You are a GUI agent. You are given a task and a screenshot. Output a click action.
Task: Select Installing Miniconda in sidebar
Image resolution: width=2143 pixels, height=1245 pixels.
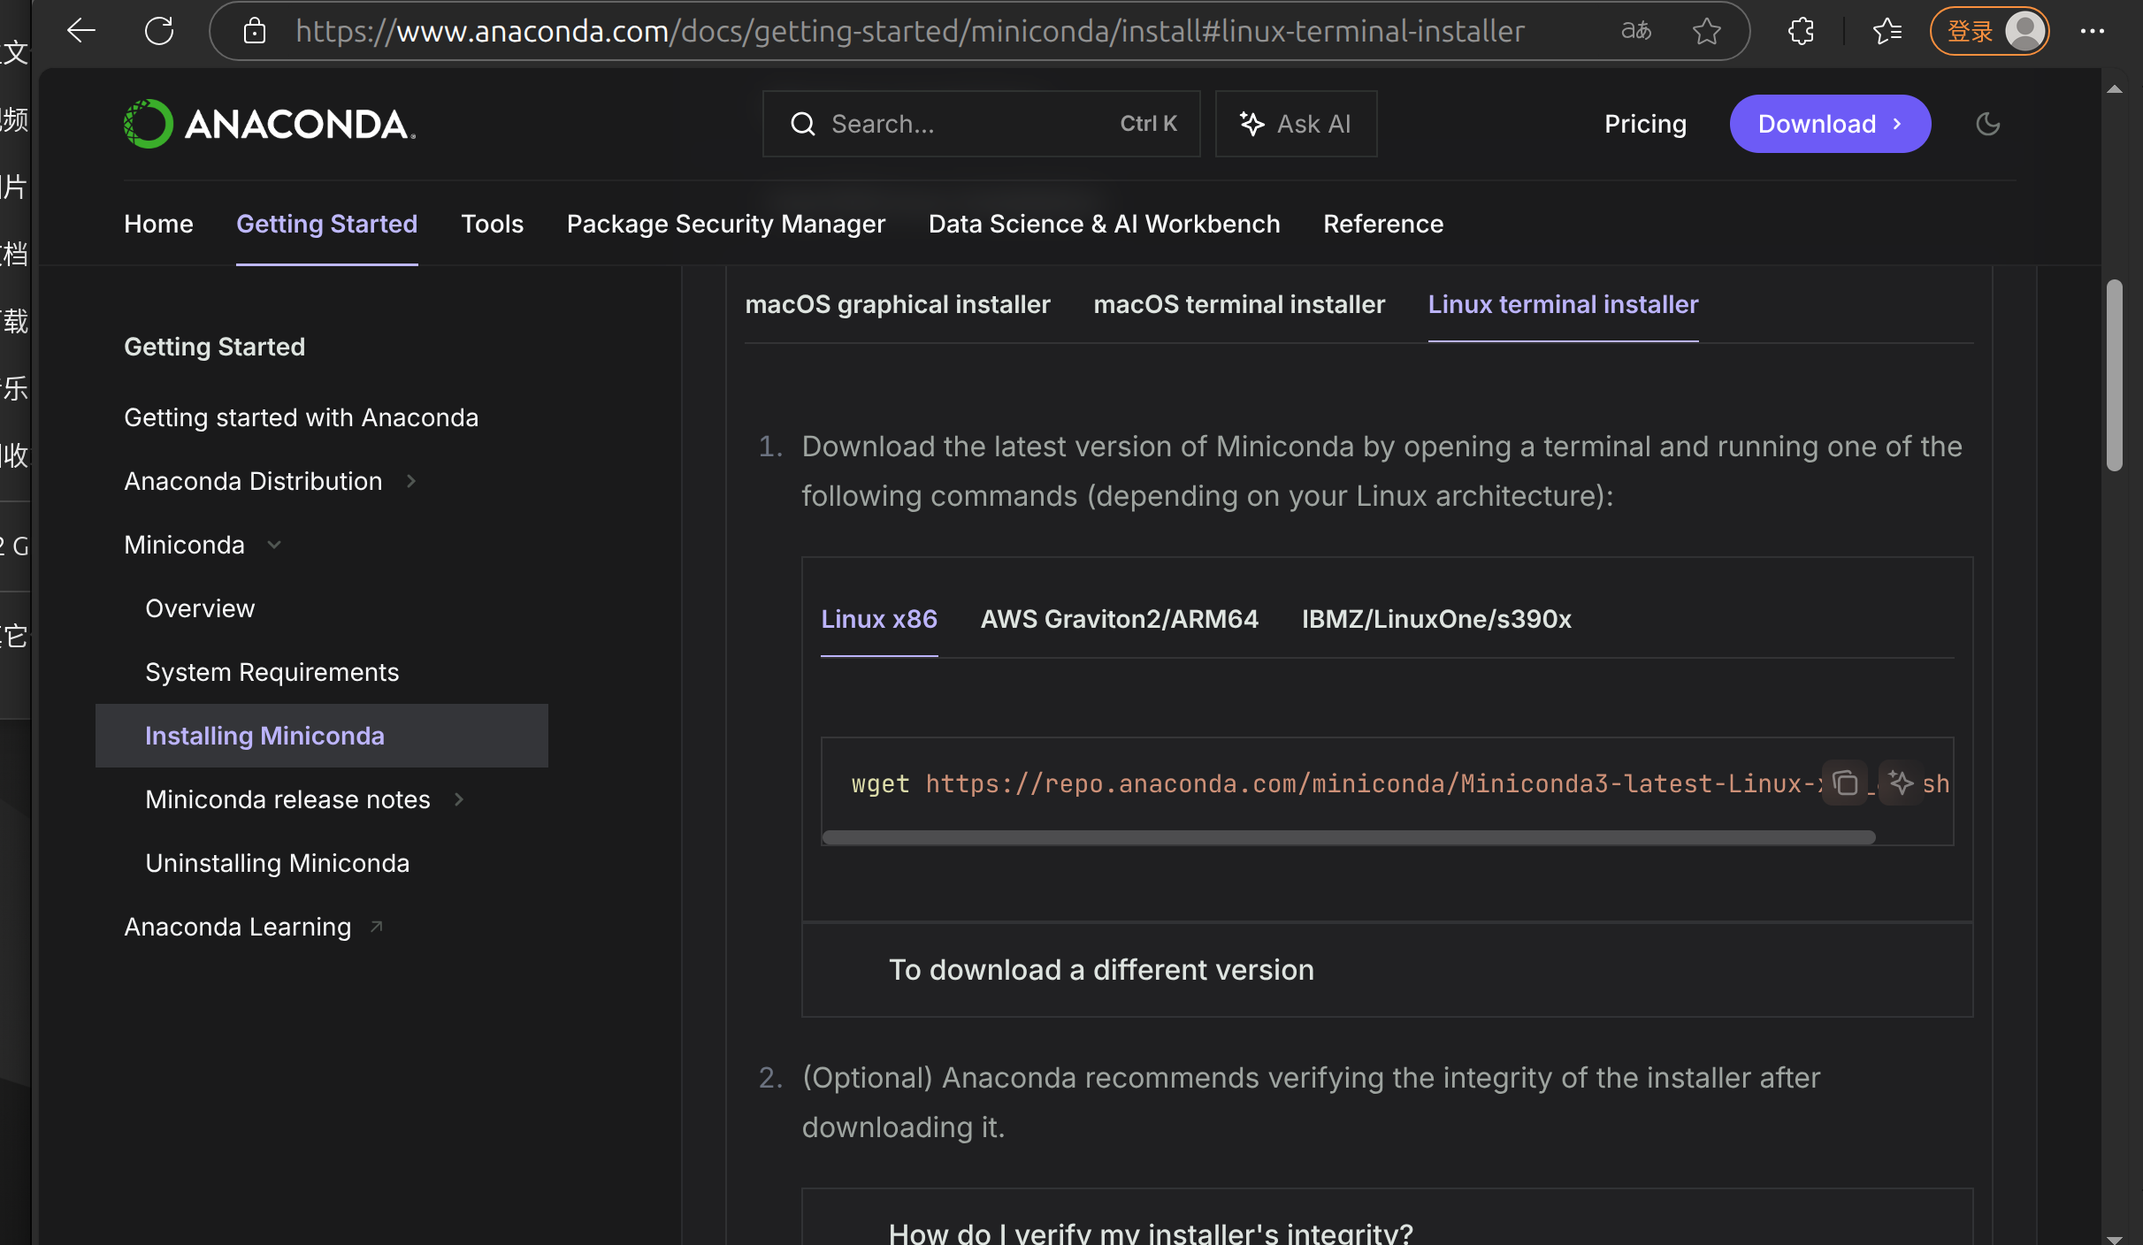point(322,736)
